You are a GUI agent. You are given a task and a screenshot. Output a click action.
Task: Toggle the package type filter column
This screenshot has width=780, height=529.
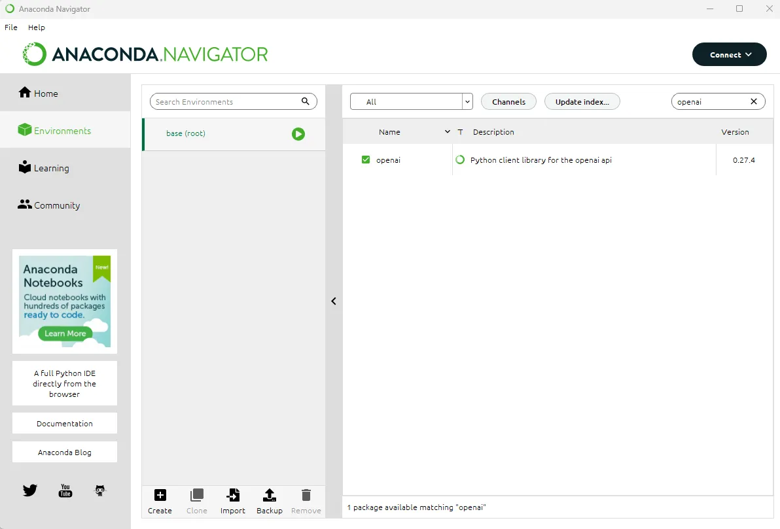tap(460, 132)
